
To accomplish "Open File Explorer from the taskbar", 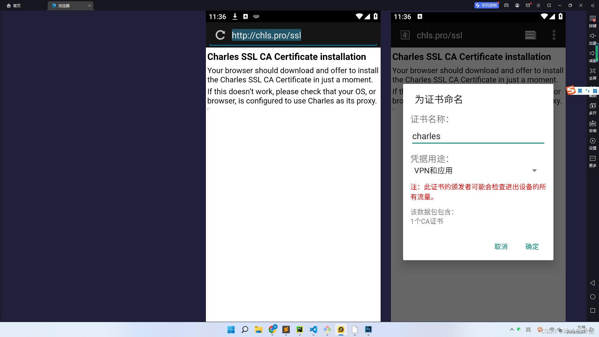I will pos(258,330).
